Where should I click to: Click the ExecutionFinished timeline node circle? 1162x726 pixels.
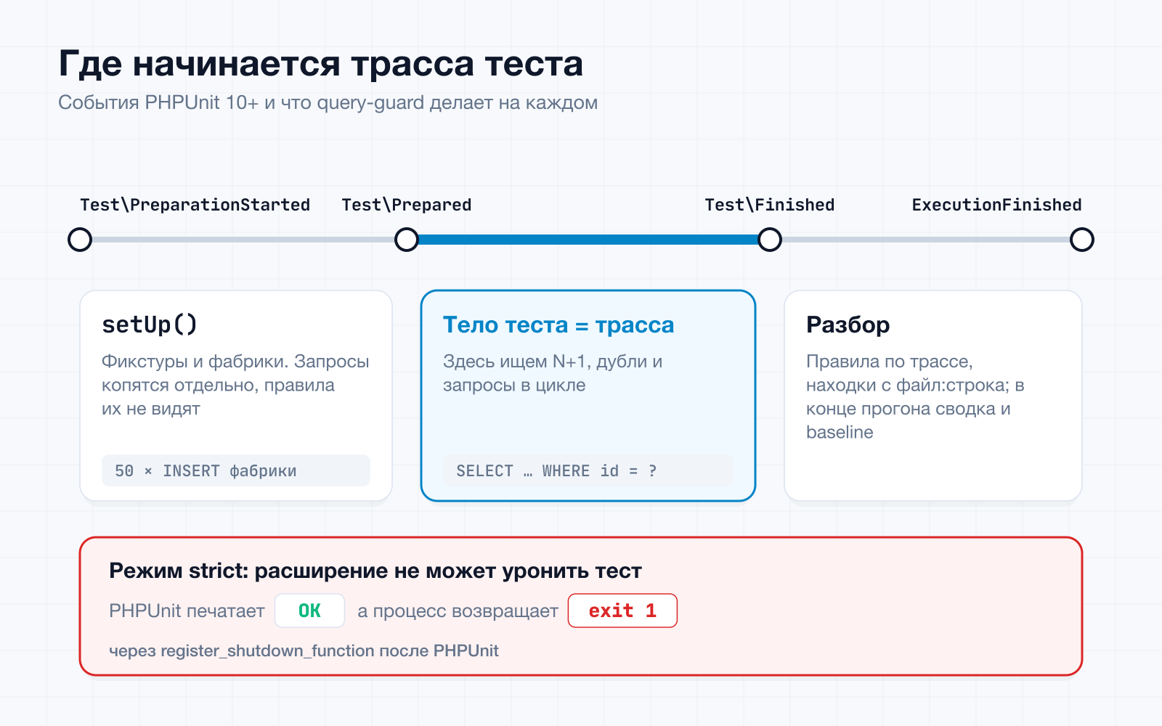pyautogui.click(x=1082, y=240)
